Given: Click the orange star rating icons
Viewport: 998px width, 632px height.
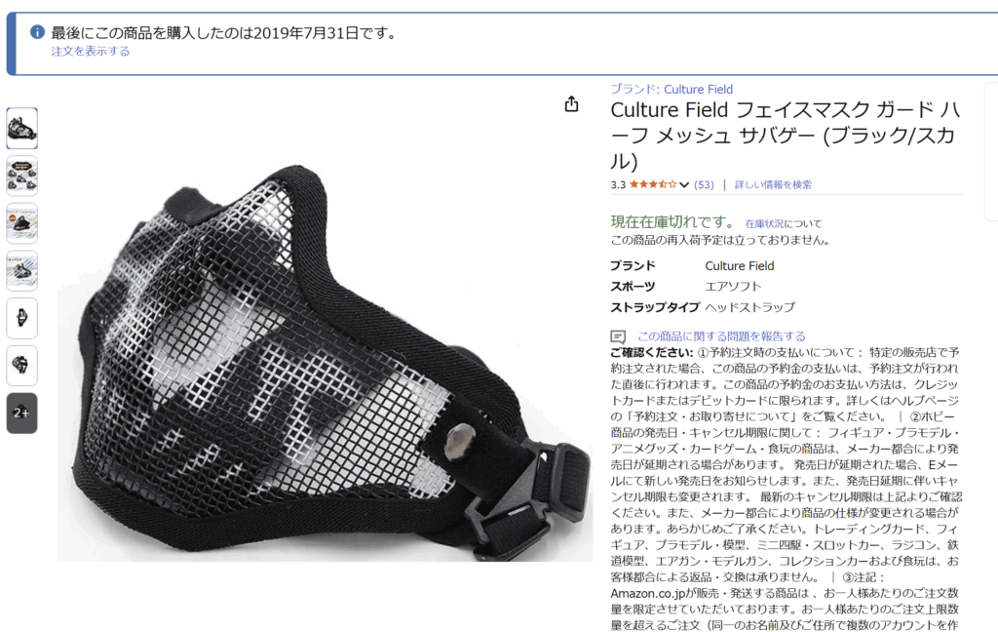Looking at the screenshot, I should coord(654,184).
